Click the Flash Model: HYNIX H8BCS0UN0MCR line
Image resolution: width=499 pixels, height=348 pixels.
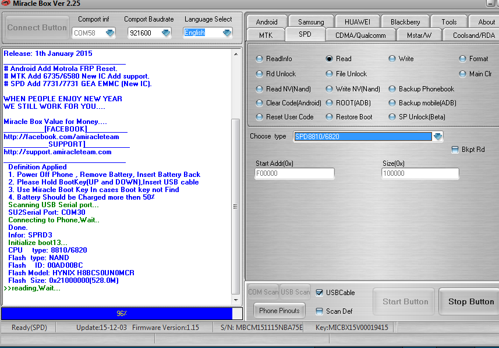[x=71, y=273]
